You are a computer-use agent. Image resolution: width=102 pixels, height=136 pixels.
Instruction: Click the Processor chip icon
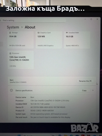[x=10, y=53]
